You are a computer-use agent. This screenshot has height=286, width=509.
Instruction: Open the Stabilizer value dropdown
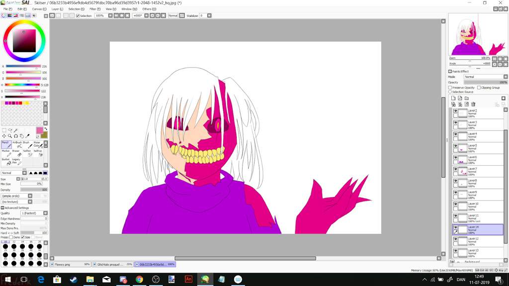point(209,15)
